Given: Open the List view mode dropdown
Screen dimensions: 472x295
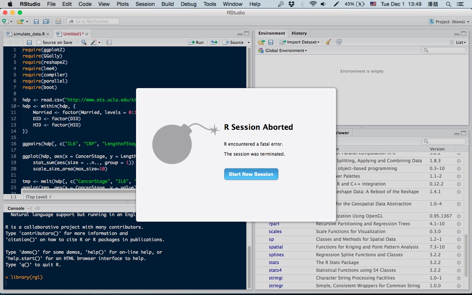Looking at the screenshot, I should [x=458, y=42].
